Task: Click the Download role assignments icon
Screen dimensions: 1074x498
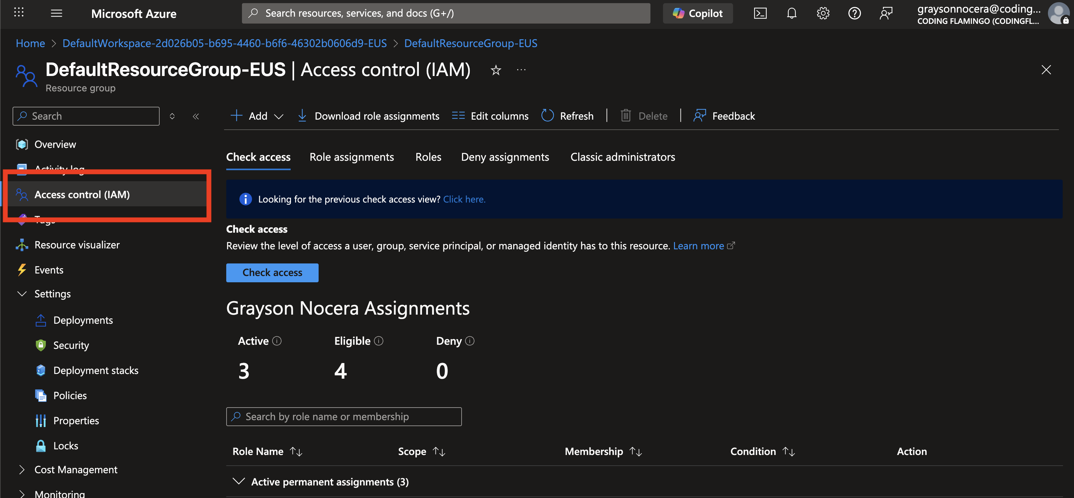Action: (x=302, y=116)
